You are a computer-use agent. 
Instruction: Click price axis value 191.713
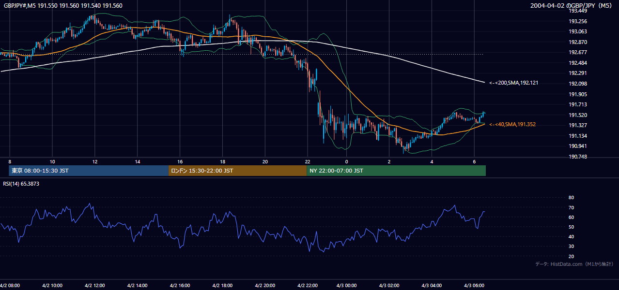[x=577, y=104]
